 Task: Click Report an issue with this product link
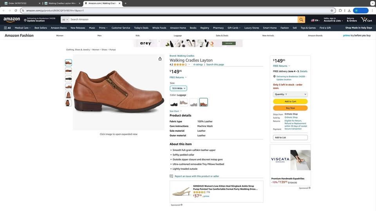click(197, 176)
